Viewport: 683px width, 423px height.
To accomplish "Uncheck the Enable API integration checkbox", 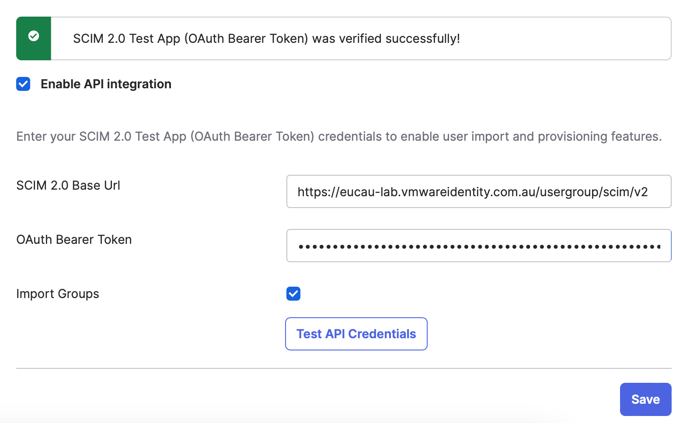I will (23, 84).
